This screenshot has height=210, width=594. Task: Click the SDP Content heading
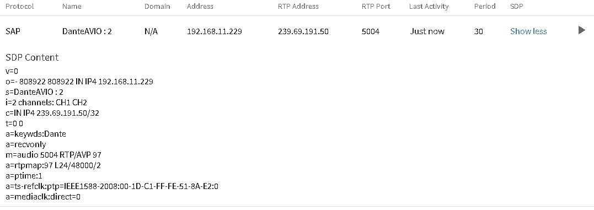click(x=32, y=57)
